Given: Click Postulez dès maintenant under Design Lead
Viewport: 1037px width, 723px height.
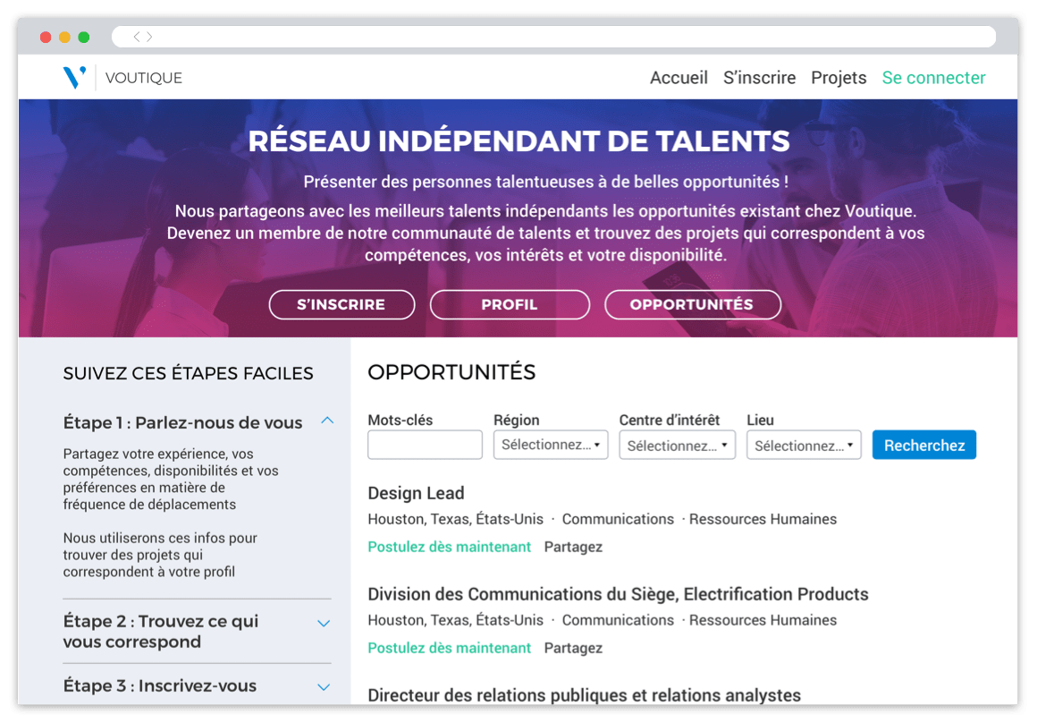Looking at the screenshot, I should pos(450,547).
